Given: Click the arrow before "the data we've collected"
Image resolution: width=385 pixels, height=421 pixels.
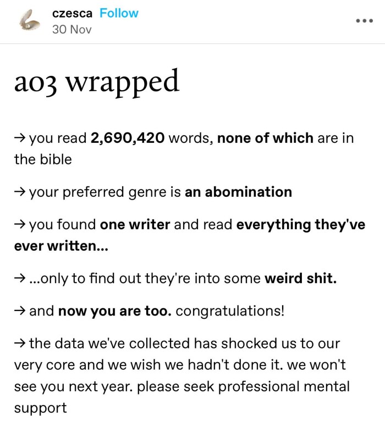Looking at the screenshot, I should tap(20, 344).
